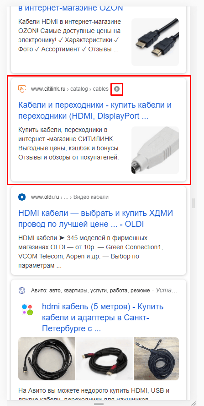Click the Citilink description starting 'Купить кабели, переходники'

click(x=69, y=143)
